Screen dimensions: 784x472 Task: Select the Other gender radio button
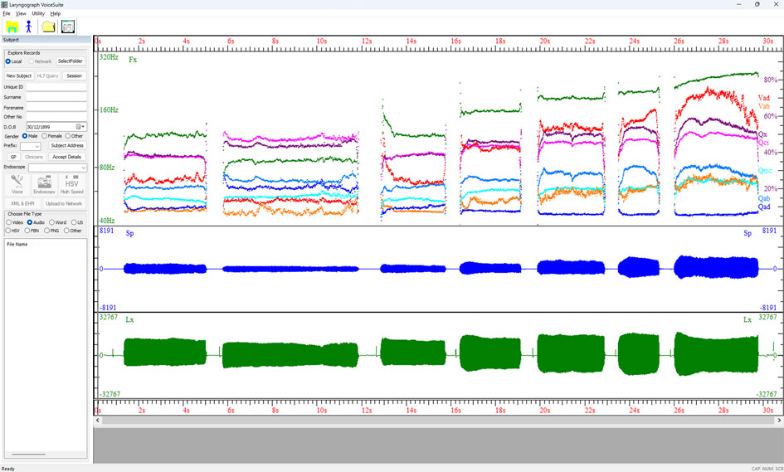68,136
